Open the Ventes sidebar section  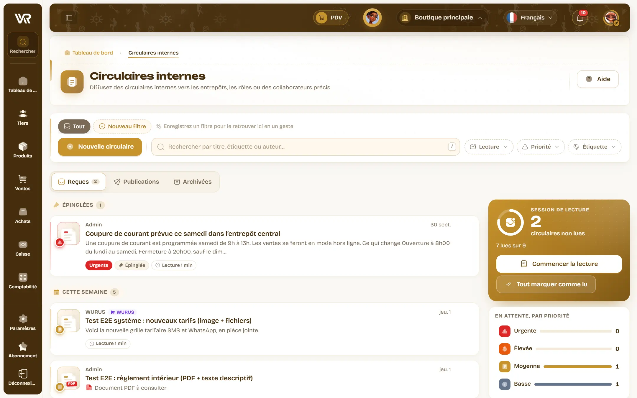click(23, 183)
